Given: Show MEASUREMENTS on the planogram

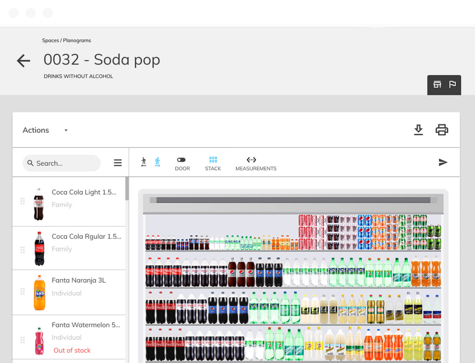Looking at the screenshot, I should point(256,163).
